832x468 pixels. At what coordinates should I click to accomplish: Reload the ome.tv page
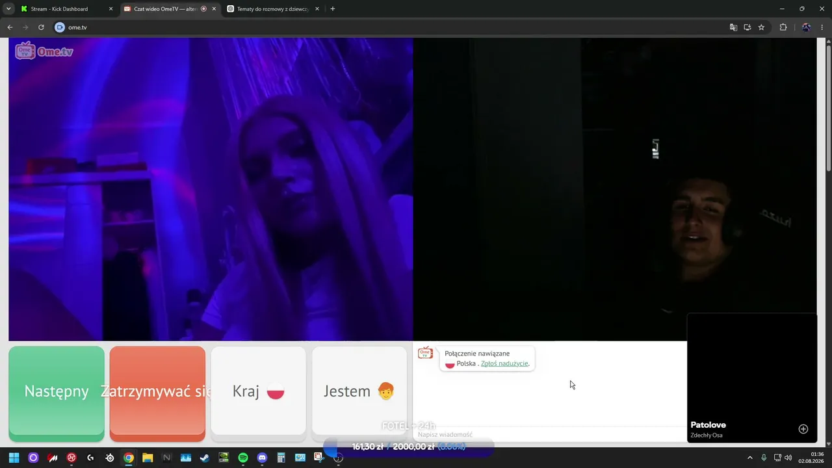pos(41,27)
